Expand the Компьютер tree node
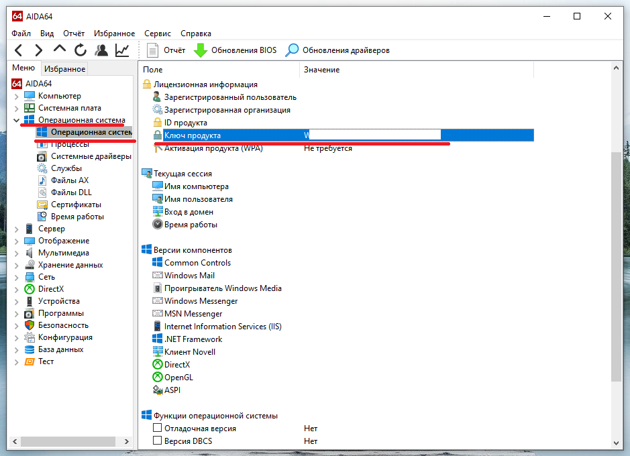 click(x=16, y=97)
